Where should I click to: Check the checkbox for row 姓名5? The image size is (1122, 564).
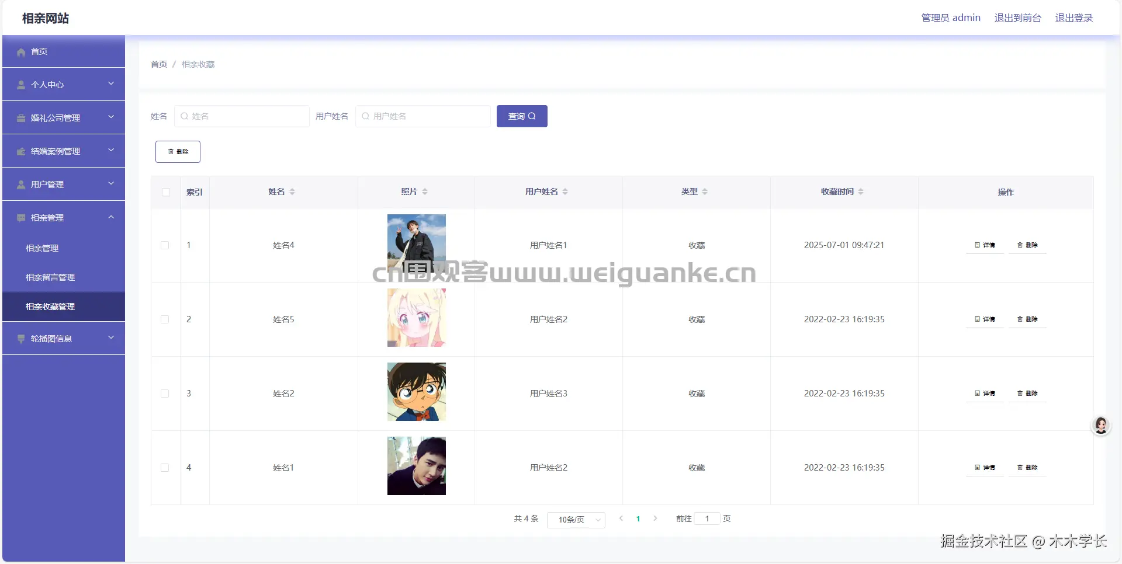(x=165, y=319)
